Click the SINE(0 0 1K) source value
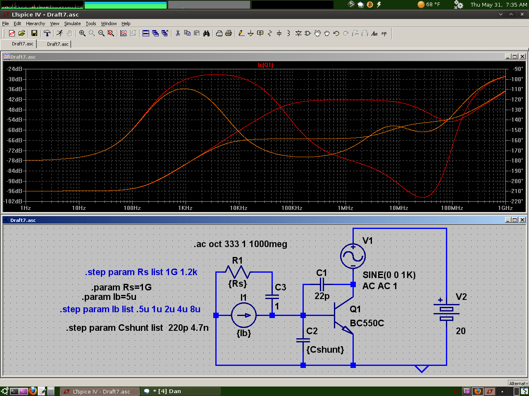The height and width of the screenshot is (396, 529). coord(389,275)
